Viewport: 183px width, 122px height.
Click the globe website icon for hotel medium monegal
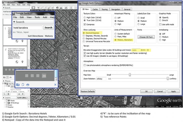point(17,61)
